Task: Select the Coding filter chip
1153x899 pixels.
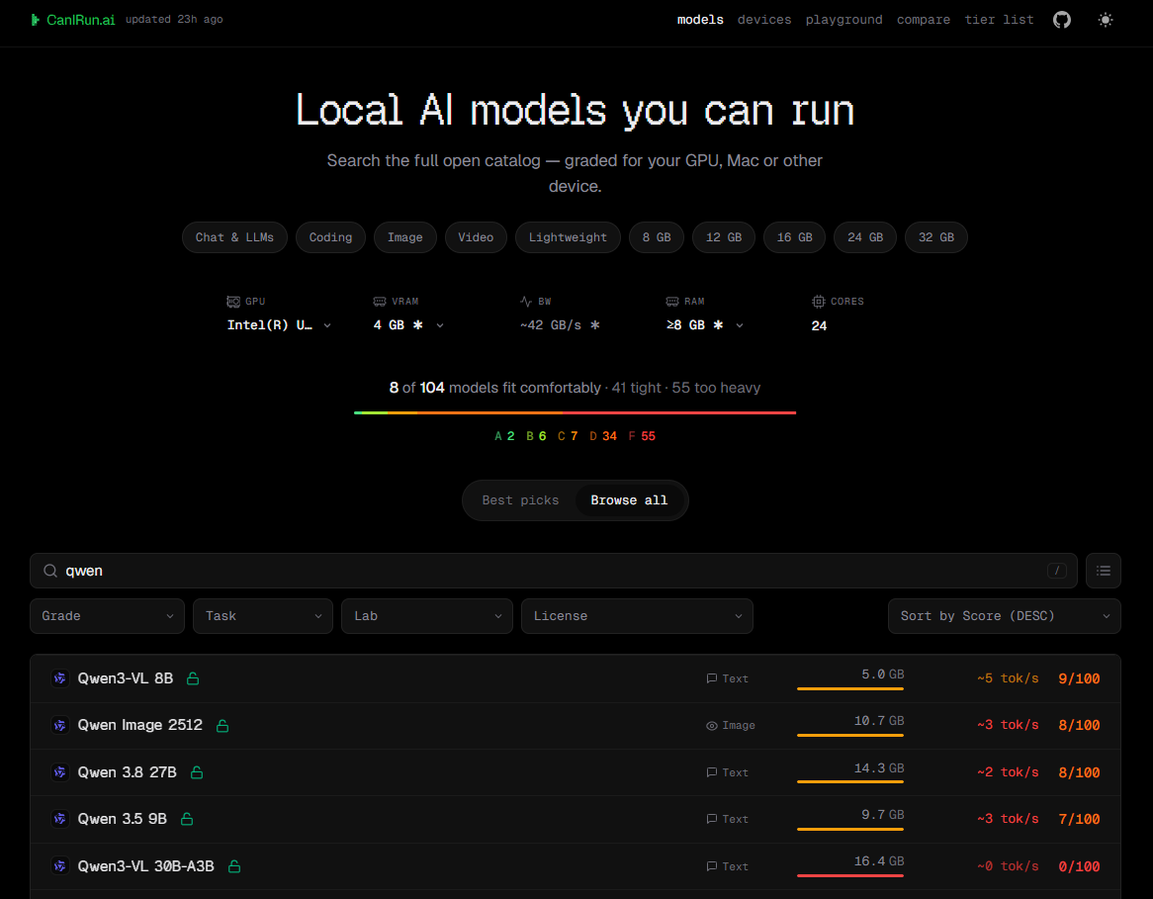Action: 330,237
